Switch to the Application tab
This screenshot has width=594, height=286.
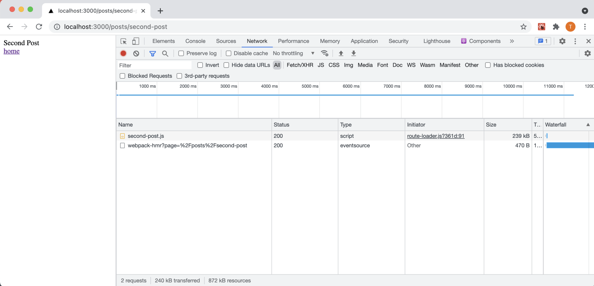[x=364, y=41]
